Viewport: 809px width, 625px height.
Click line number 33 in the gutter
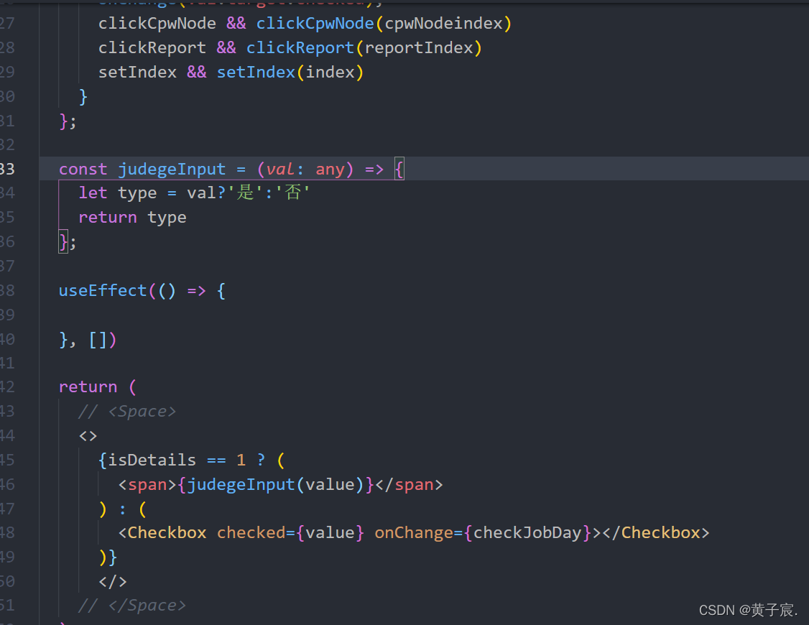click(x=7, y=169)
